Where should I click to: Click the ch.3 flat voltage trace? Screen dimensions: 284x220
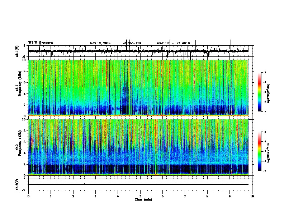138,184
